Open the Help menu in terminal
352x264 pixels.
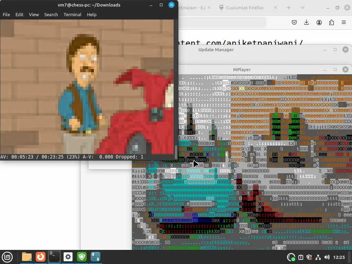click(91, 14)
